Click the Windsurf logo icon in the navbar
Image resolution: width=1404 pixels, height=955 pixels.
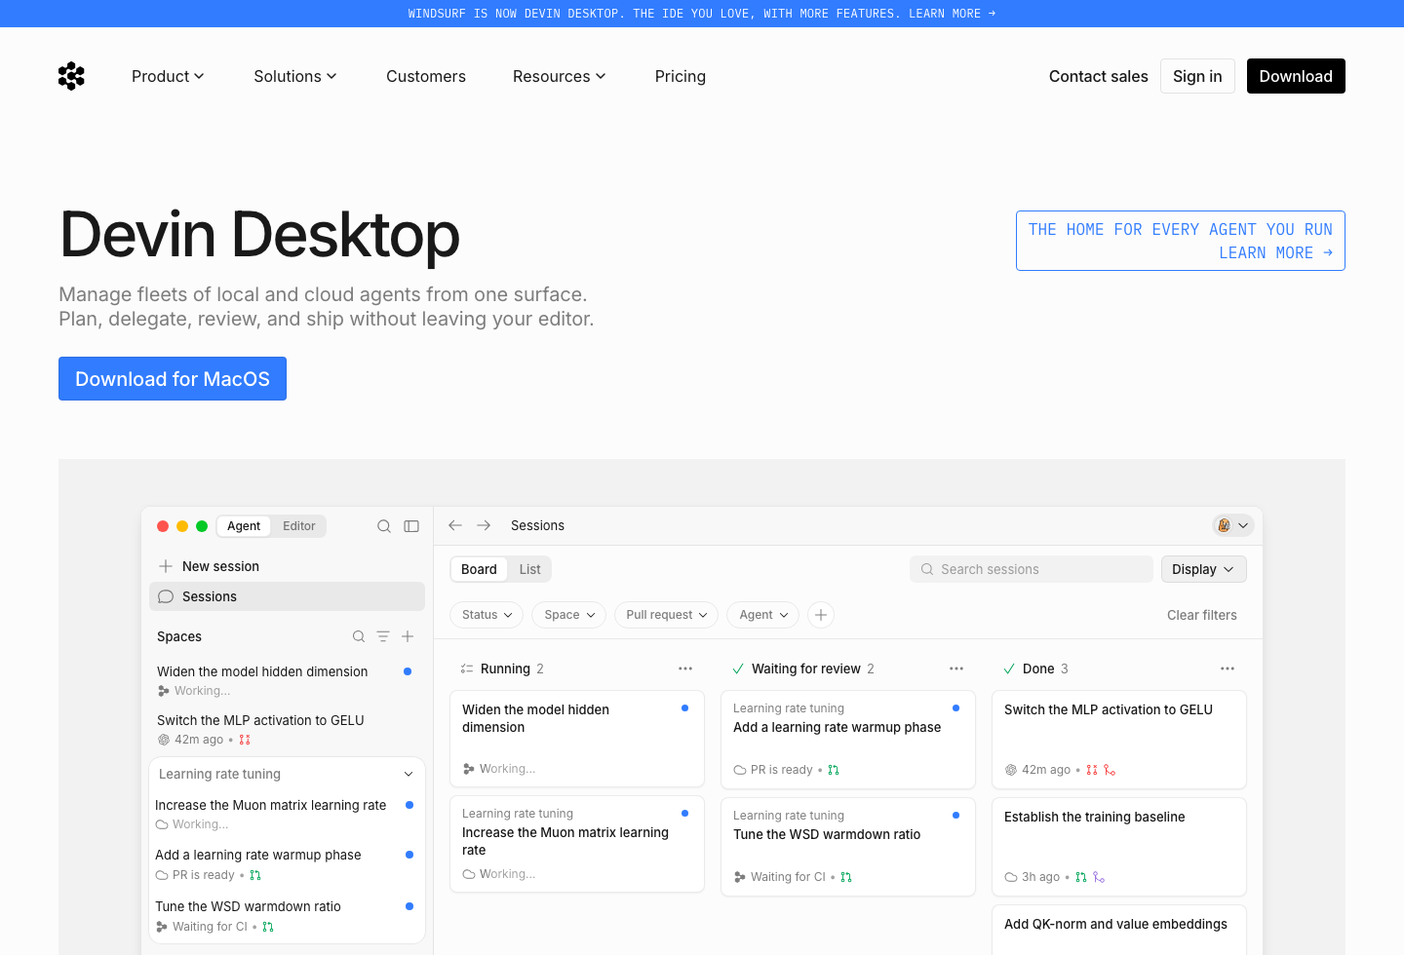pos(71,76)
